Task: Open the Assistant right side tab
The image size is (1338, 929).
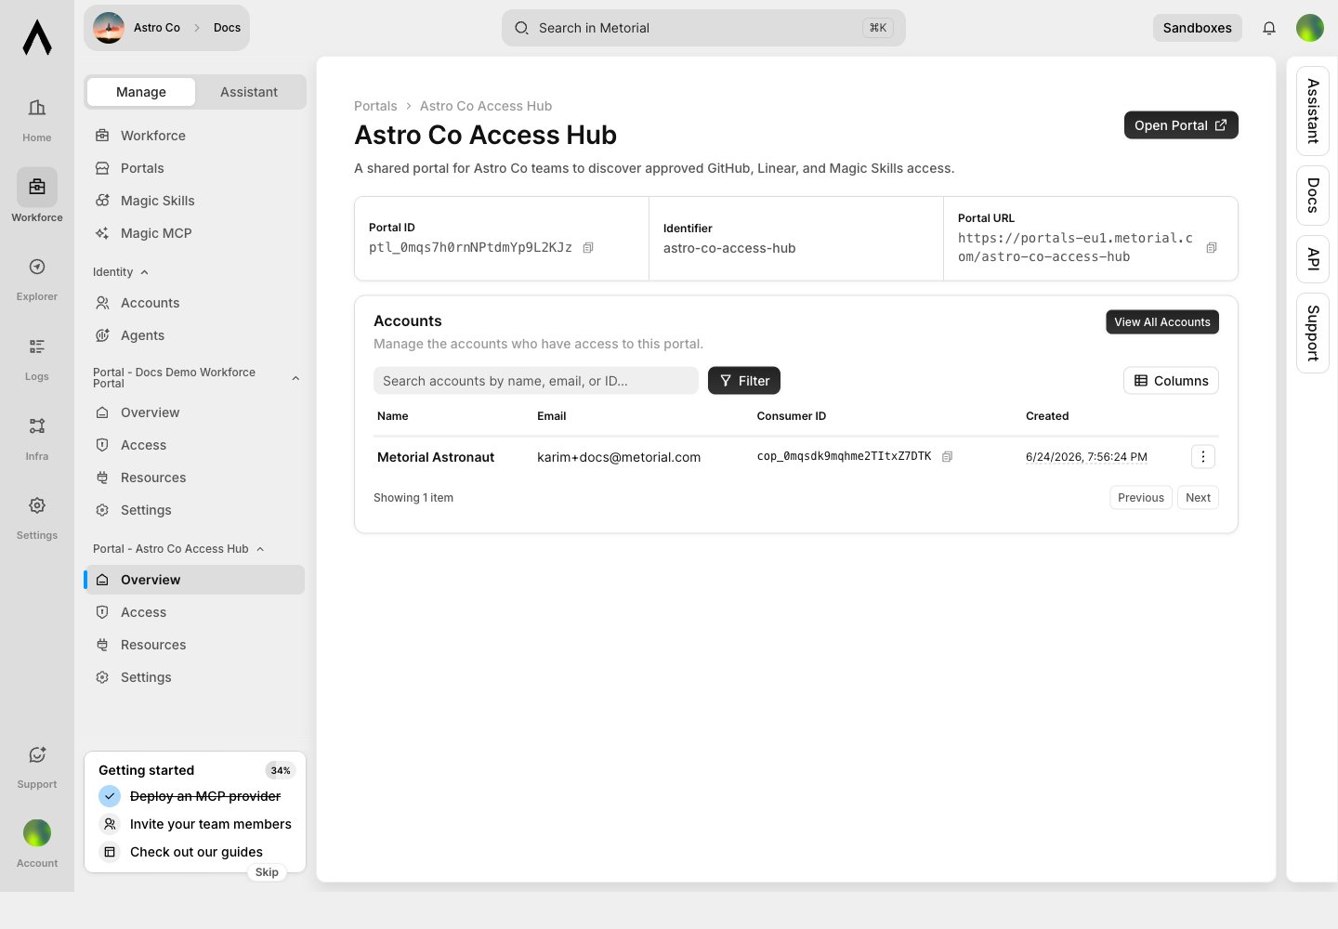Action: tap(1313, 111)
